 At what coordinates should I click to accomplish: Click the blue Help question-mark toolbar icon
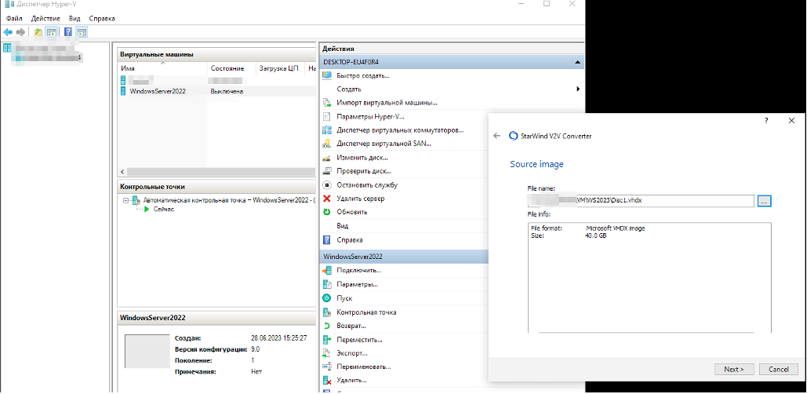coord(68,32)
